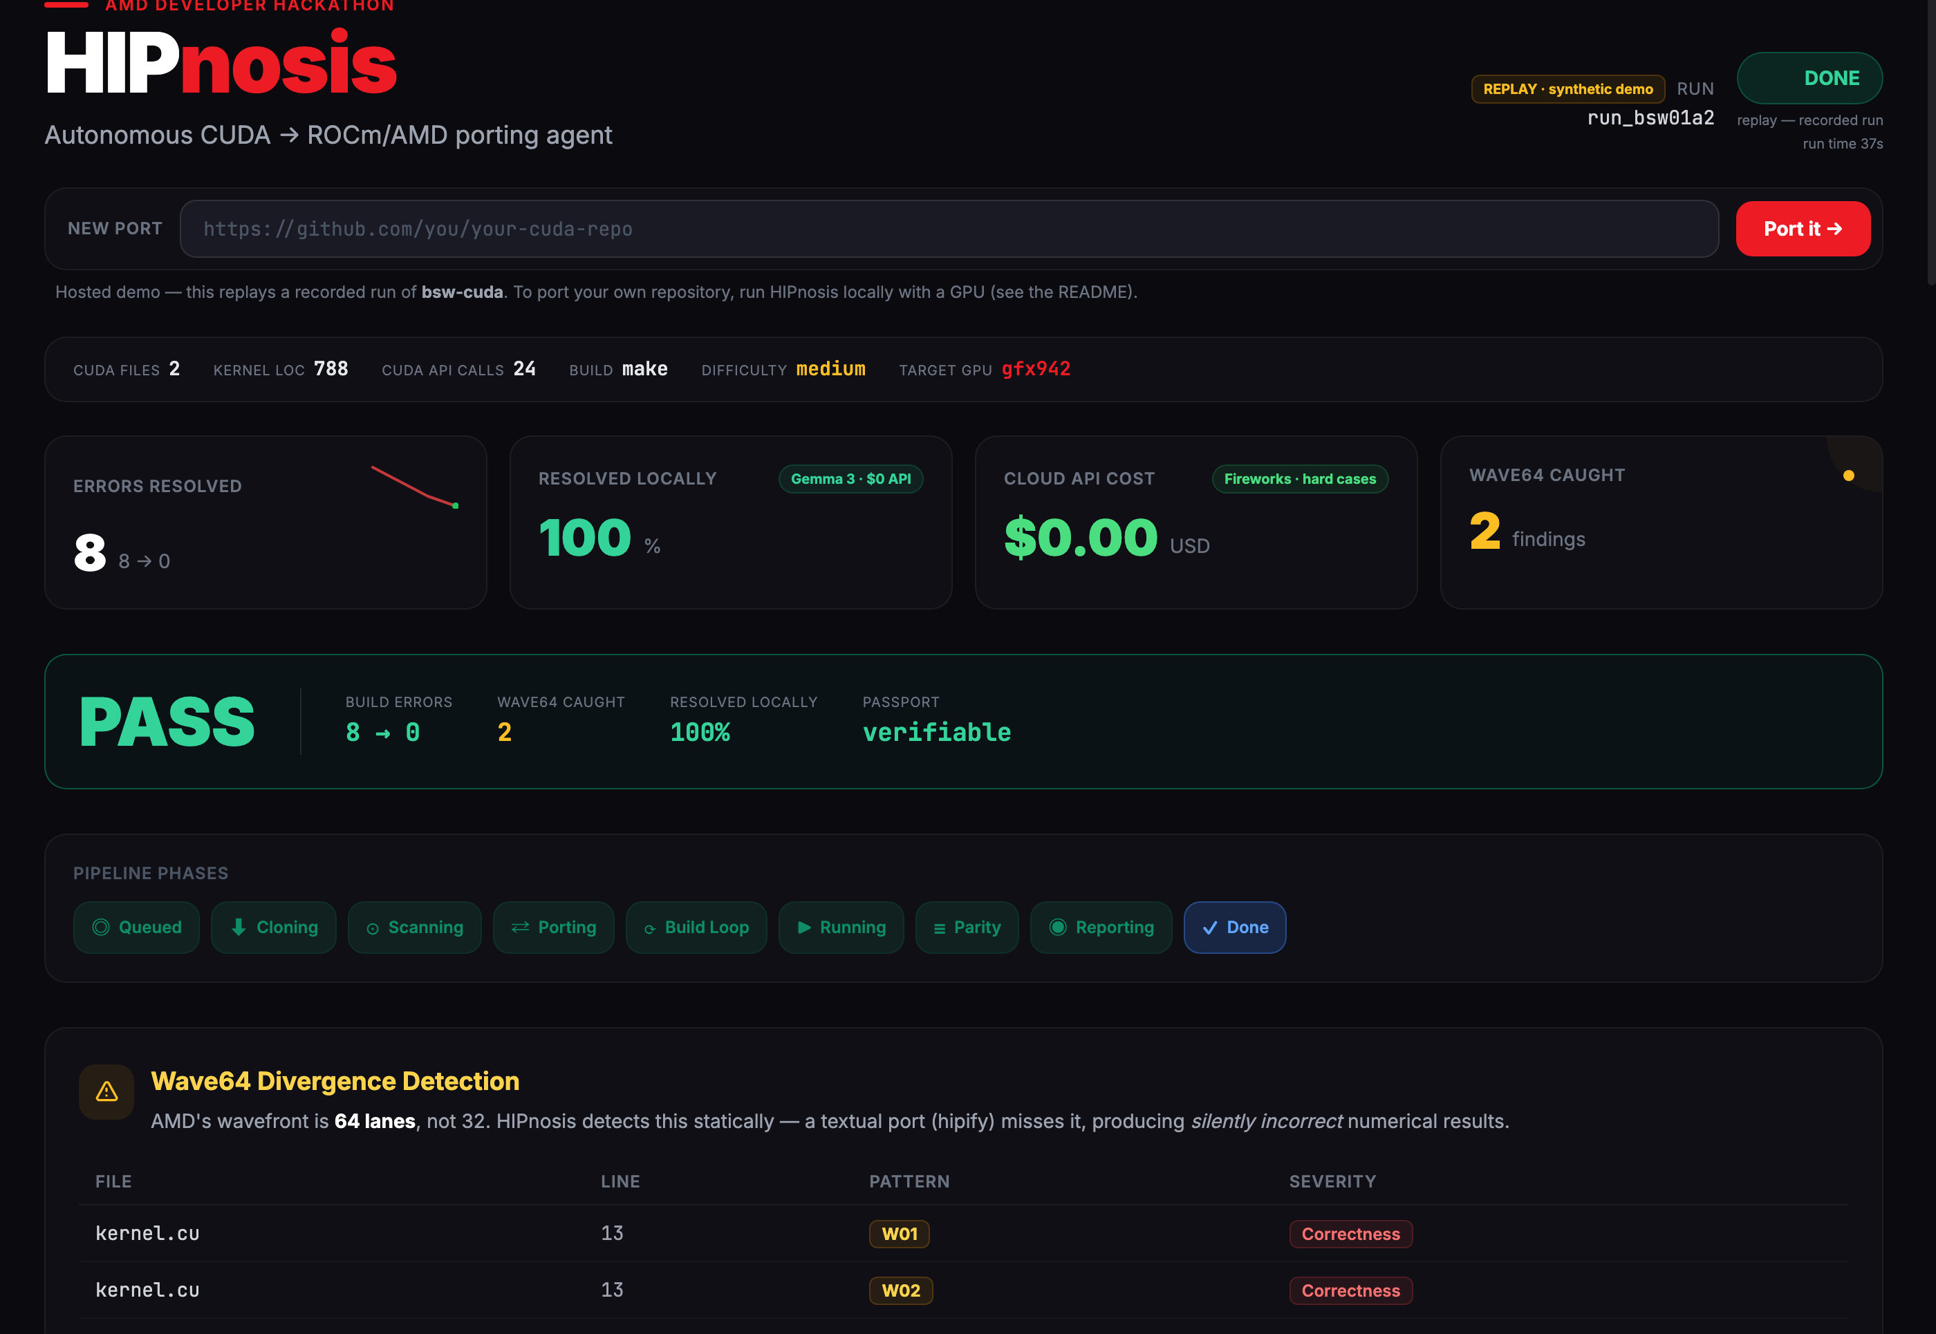Click the medium difficulty value
The width and height of the screenshot is (1936, 1334).
click(x=830, y=368)
